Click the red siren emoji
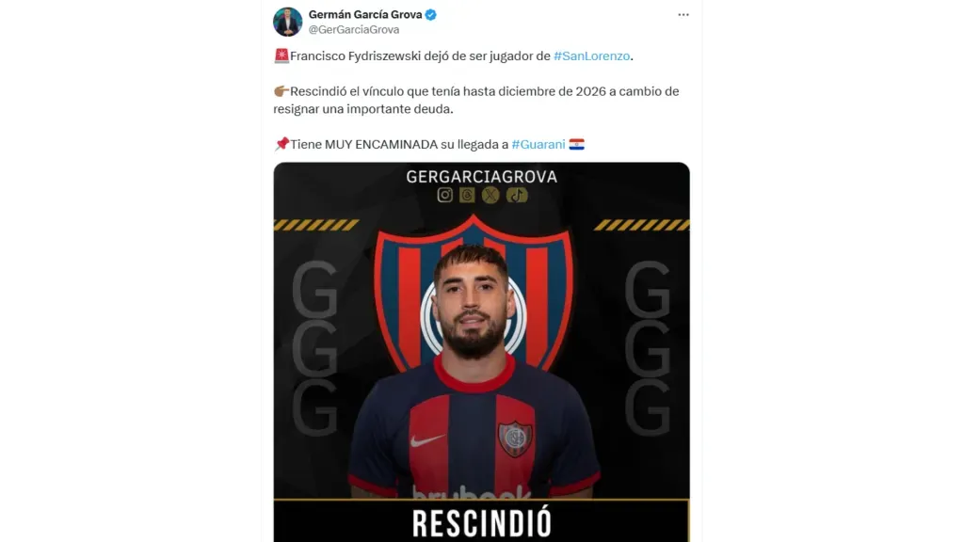The height and width of the screenshot is (542, 964). tap(281, 56)
